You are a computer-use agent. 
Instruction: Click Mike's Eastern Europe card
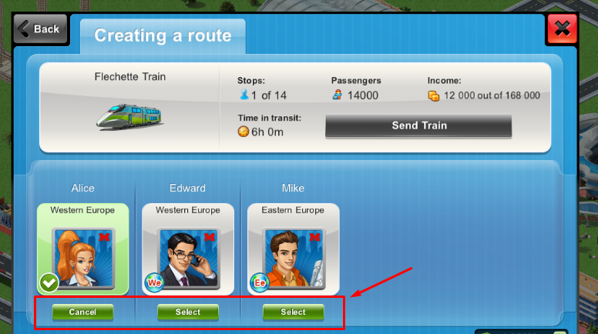294,249
